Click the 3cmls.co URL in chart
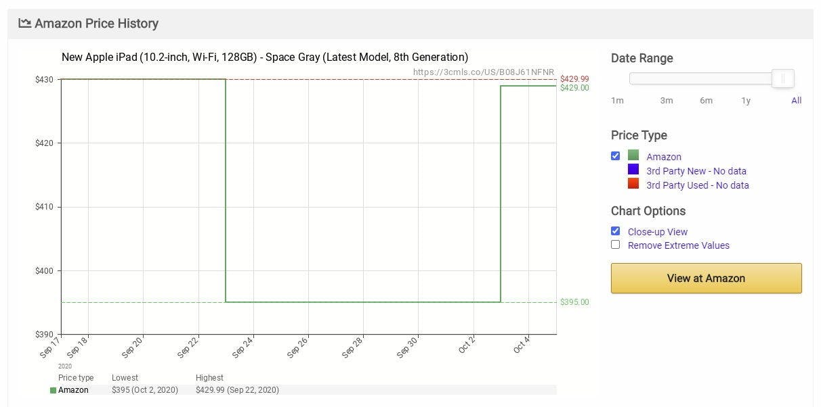Image resolution: width=821 pixels, height=407 pixels. point(484,72)
